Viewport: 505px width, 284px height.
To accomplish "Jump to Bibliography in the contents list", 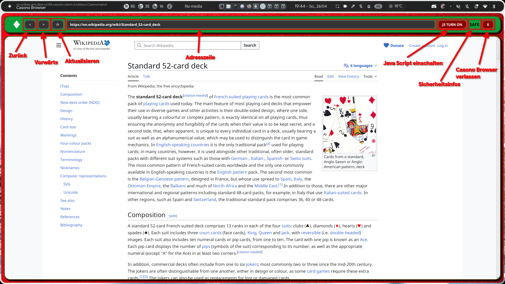I will (x=71, y=225).
